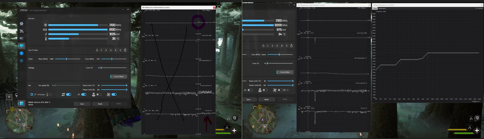484x139 pixels.
Task: Select power prioritize radio button
Action: coord(32,95)
